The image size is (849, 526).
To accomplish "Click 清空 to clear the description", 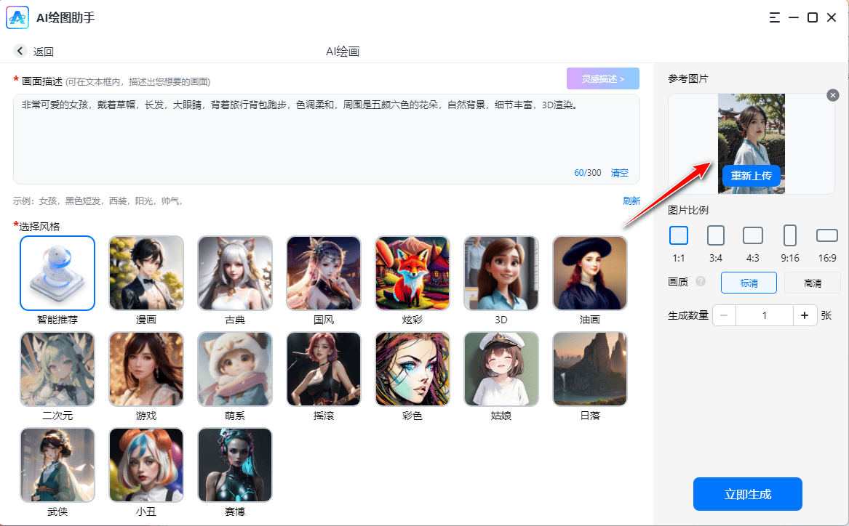I will 619,173.
